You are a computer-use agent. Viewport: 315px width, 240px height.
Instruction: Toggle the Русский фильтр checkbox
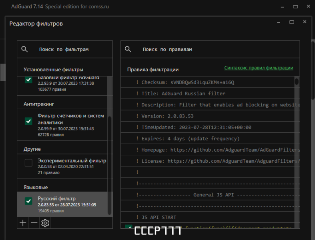(x=28, y=201)
